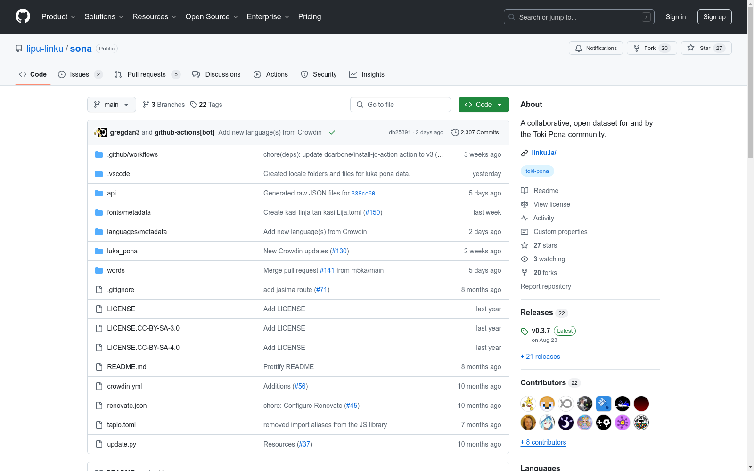Screen dimensions: 754x471
Task: Open the Pricing page
Action: point(310,17)
